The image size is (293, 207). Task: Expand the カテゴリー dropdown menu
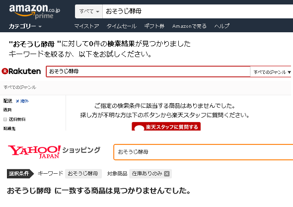tap(25, 26)
